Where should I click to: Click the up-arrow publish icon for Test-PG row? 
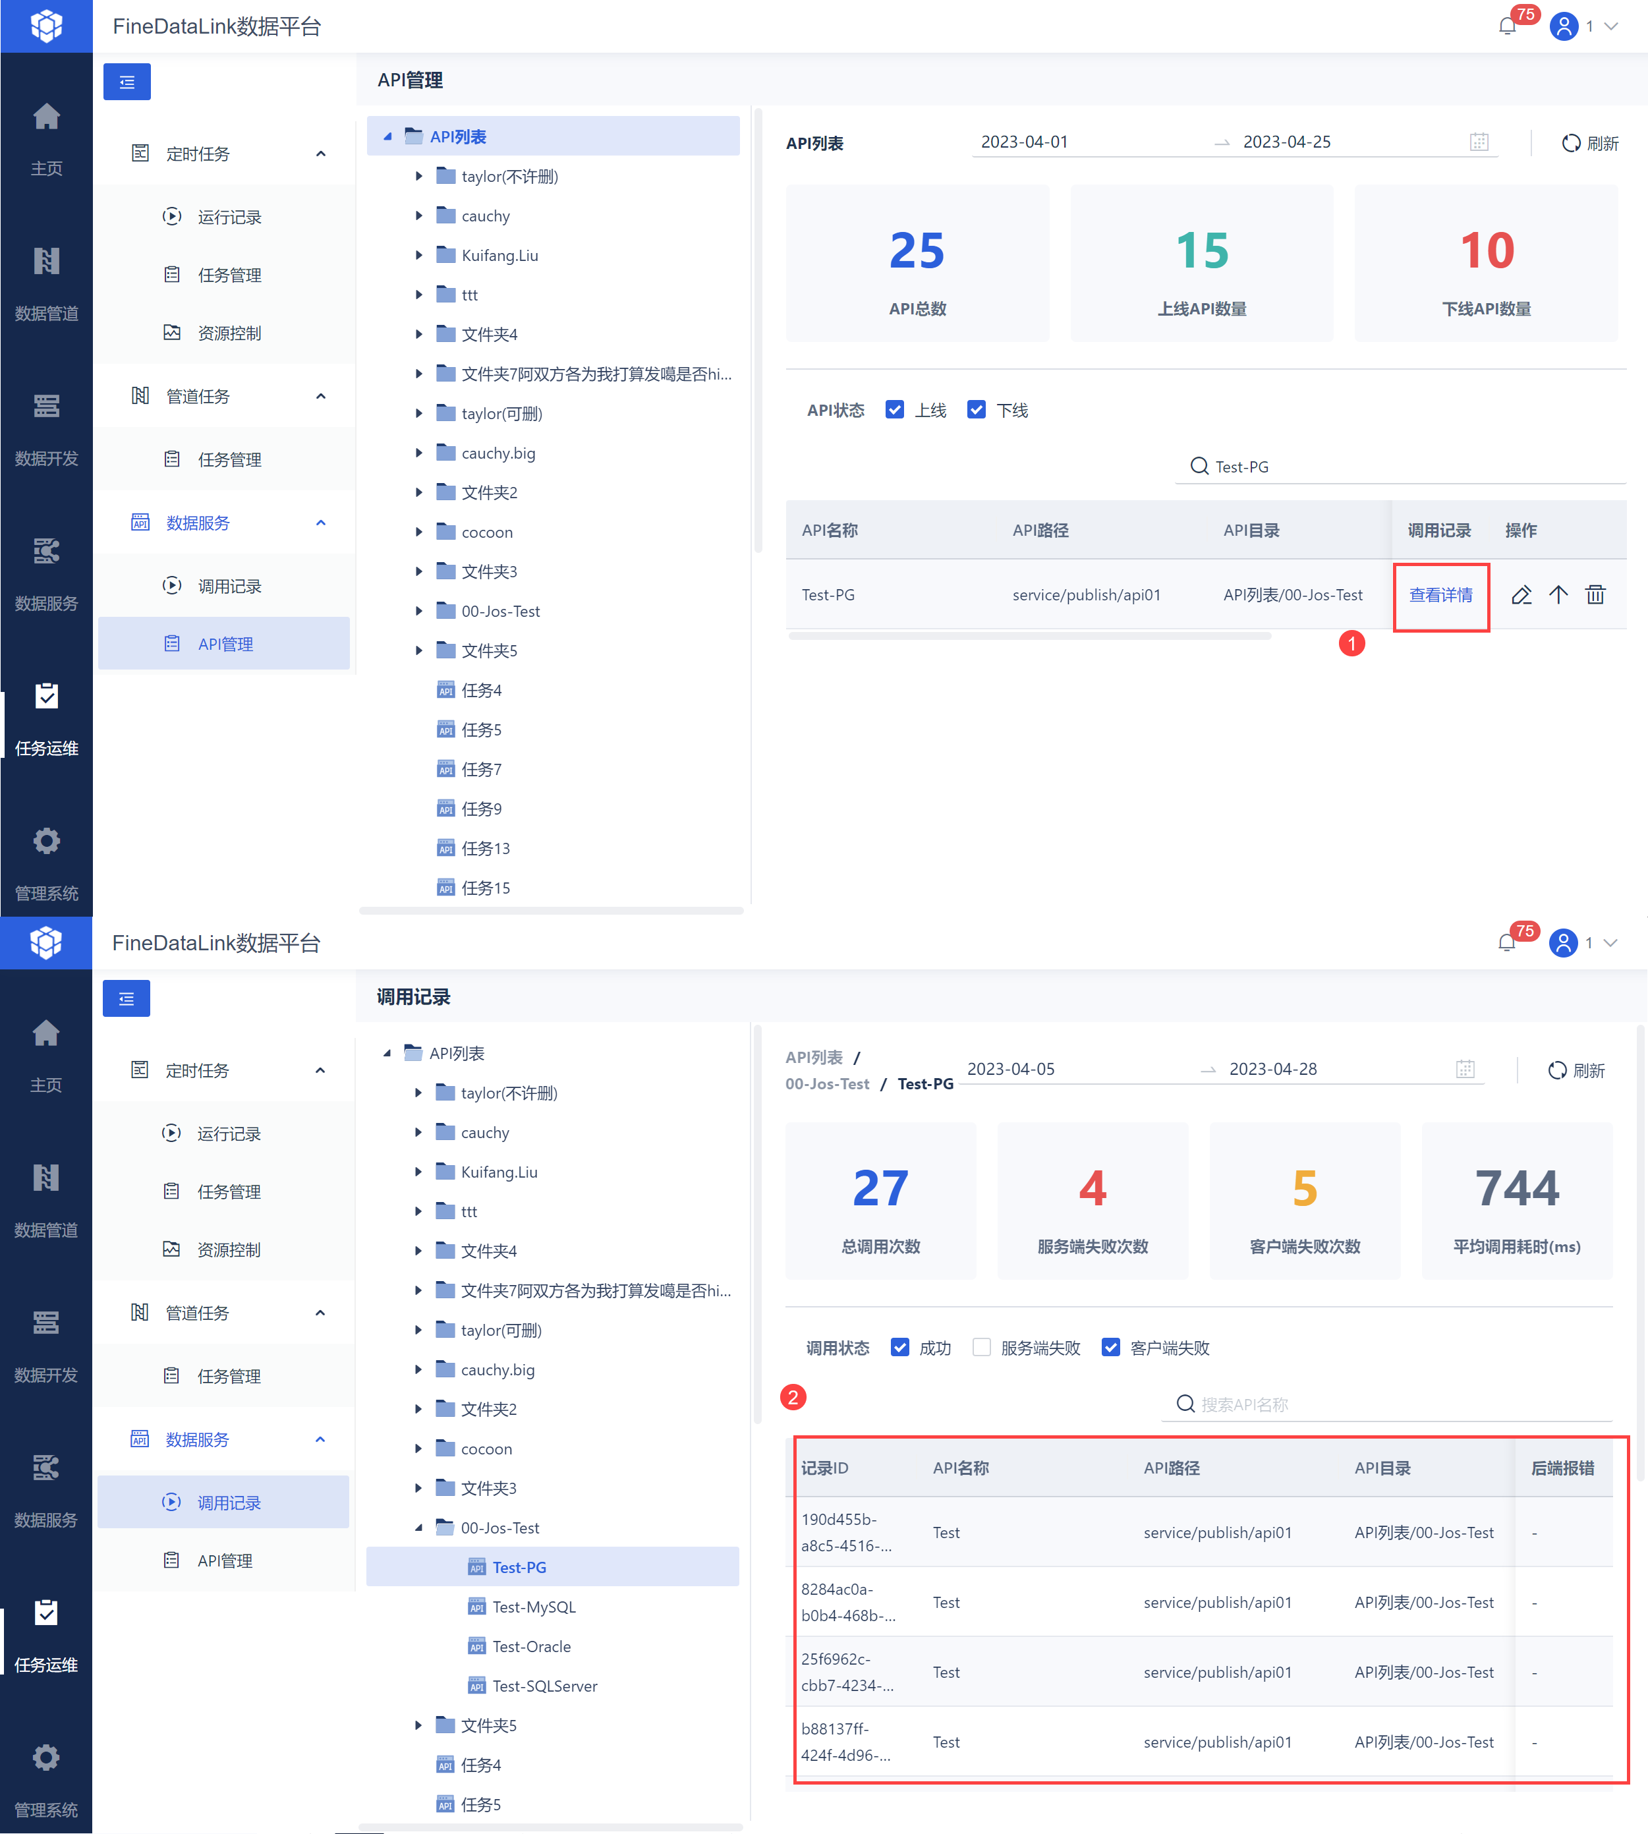point(1558,595)
